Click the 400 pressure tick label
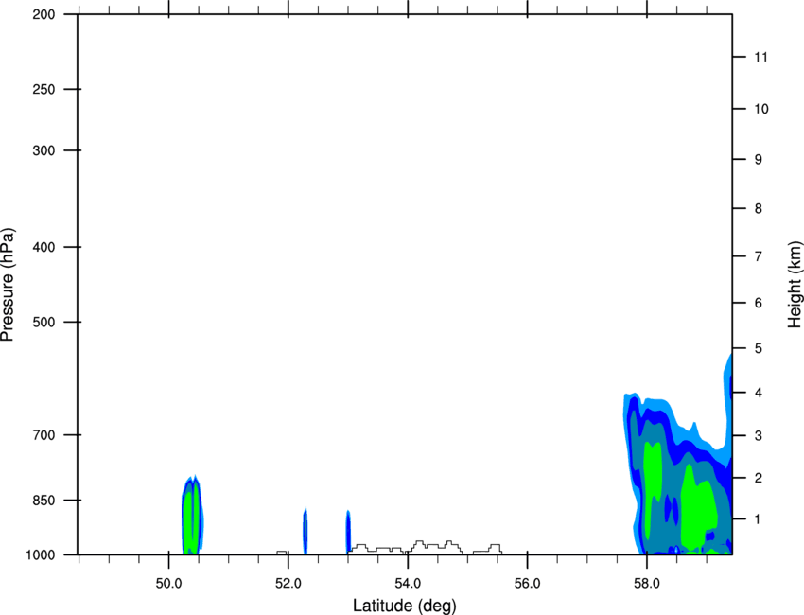Screen dimensions: 804x615 (44, 247)
